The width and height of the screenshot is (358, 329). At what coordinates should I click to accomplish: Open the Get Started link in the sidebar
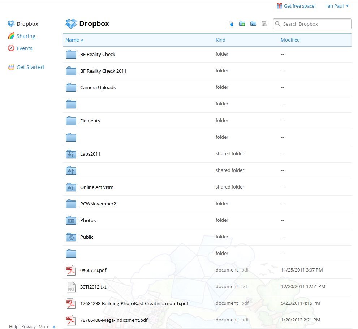pyautogui.click(x=30, y=67)
